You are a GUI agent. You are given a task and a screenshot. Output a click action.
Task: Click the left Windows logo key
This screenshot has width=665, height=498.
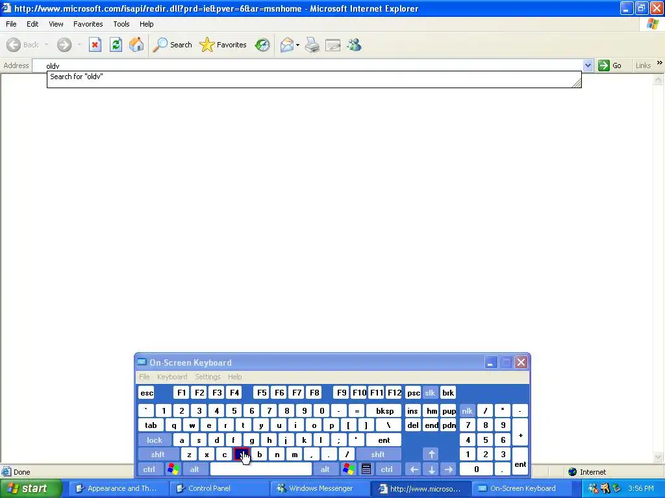173,469
